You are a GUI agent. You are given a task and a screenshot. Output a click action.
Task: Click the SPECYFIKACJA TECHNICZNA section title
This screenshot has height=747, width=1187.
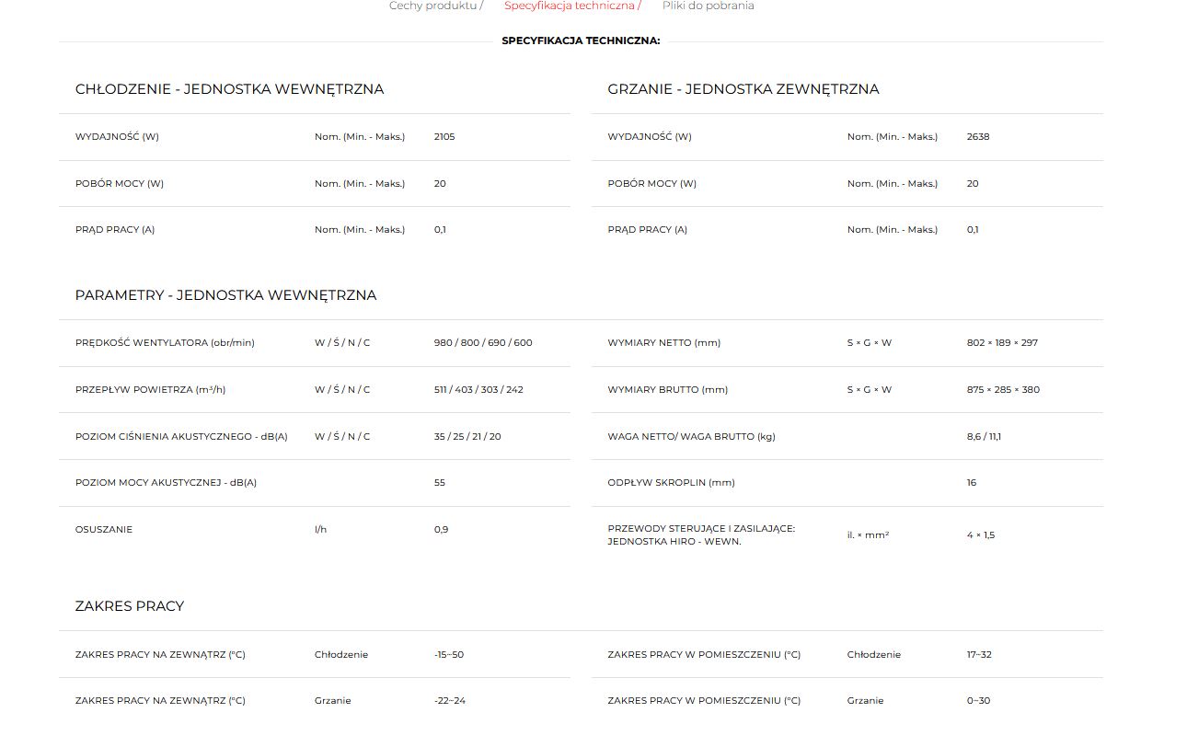tap(581, 40)
